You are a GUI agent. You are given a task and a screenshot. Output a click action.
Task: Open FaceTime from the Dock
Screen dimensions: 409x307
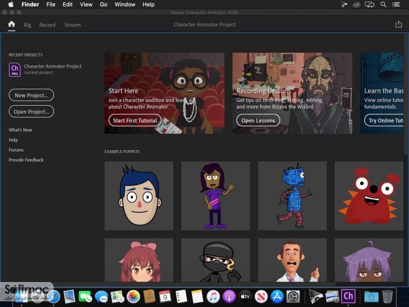point(85,297)
